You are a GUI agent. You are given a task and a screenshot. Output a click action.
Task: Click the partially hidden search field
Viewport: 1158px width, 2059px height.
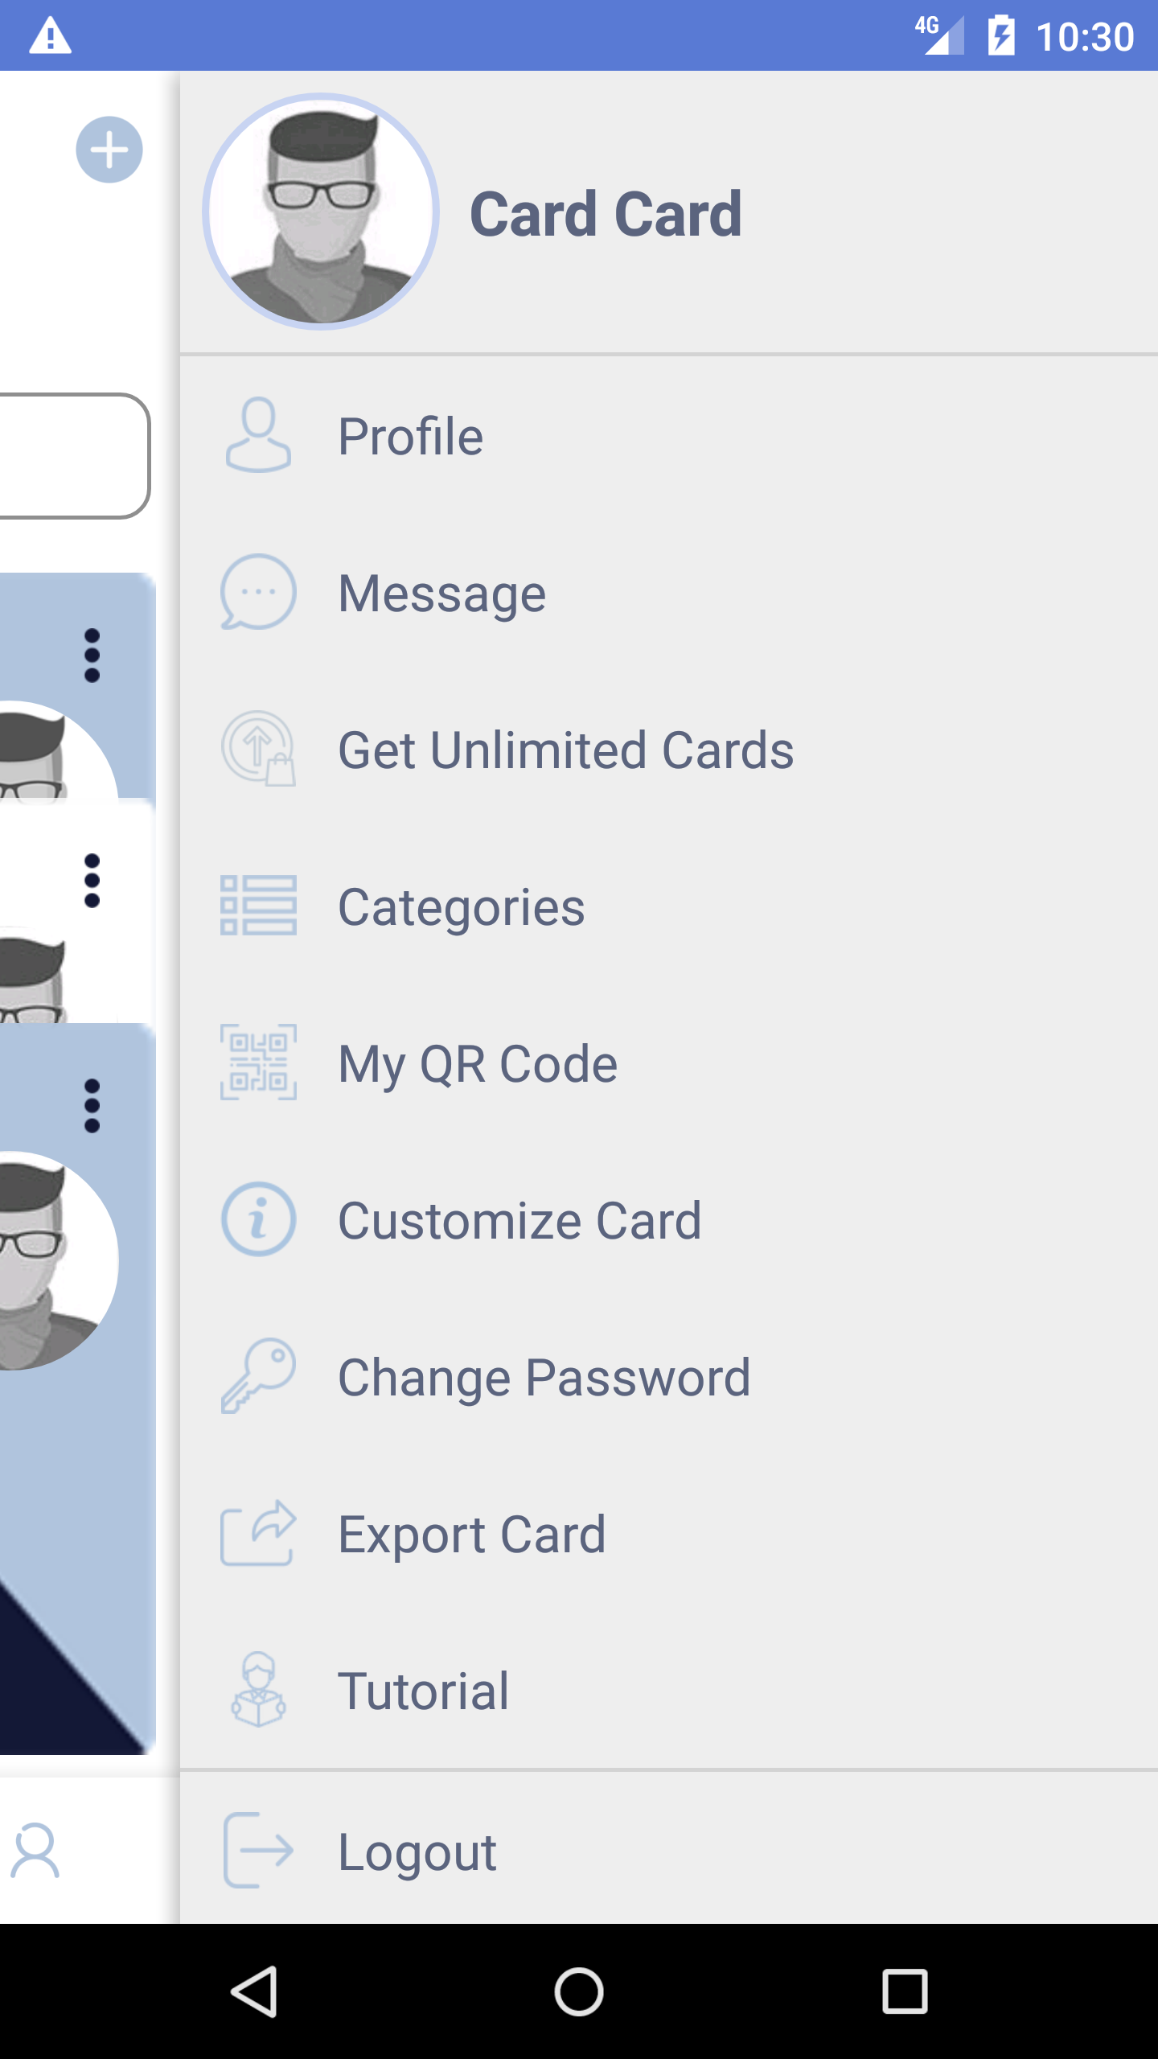click(x=74, y=456)
